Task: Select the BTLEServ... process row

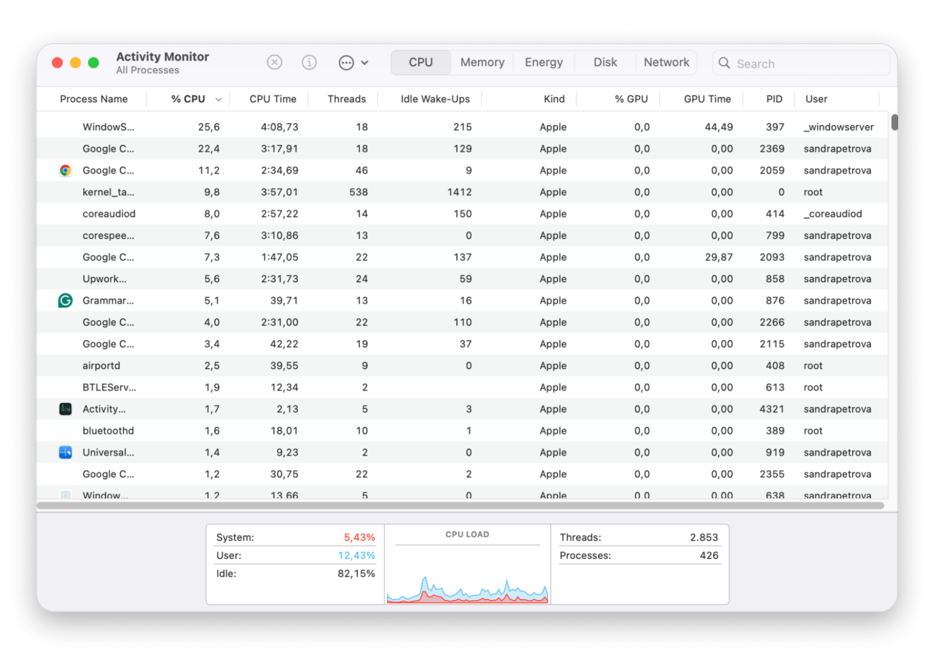Action: 462,387
